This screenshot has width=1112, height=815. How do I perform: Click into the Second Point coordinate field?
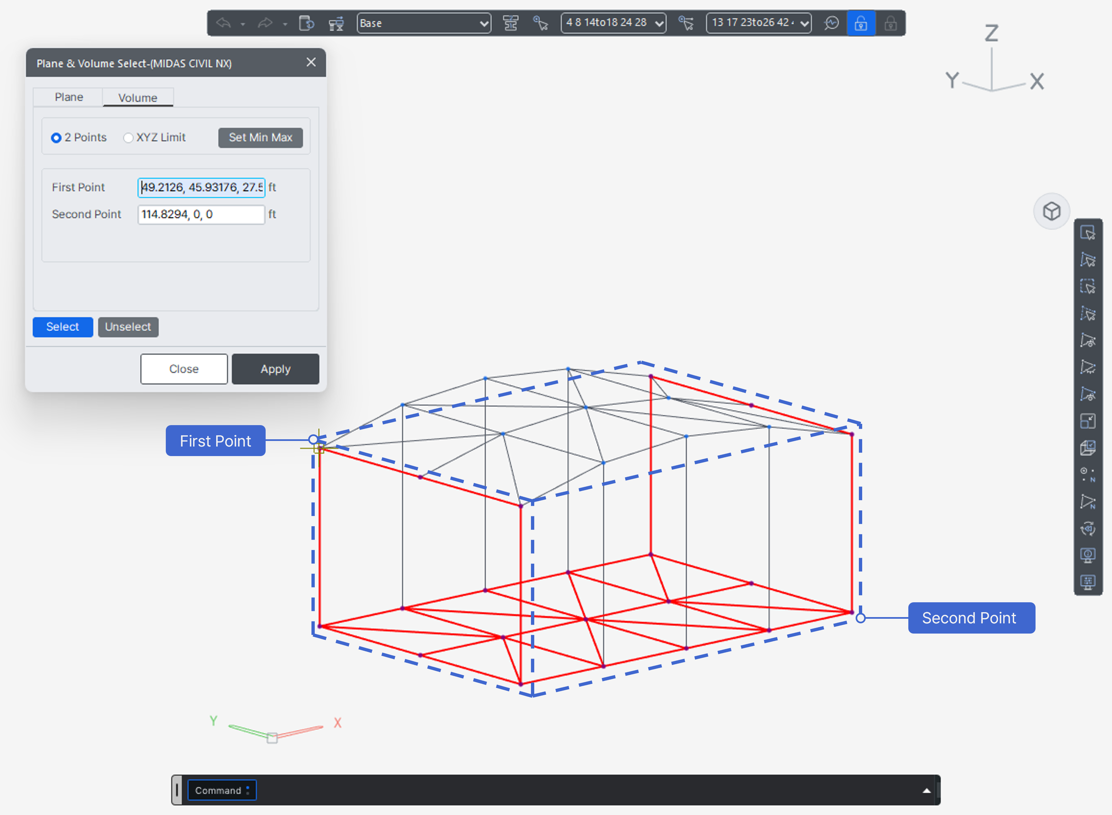[201, 215]
